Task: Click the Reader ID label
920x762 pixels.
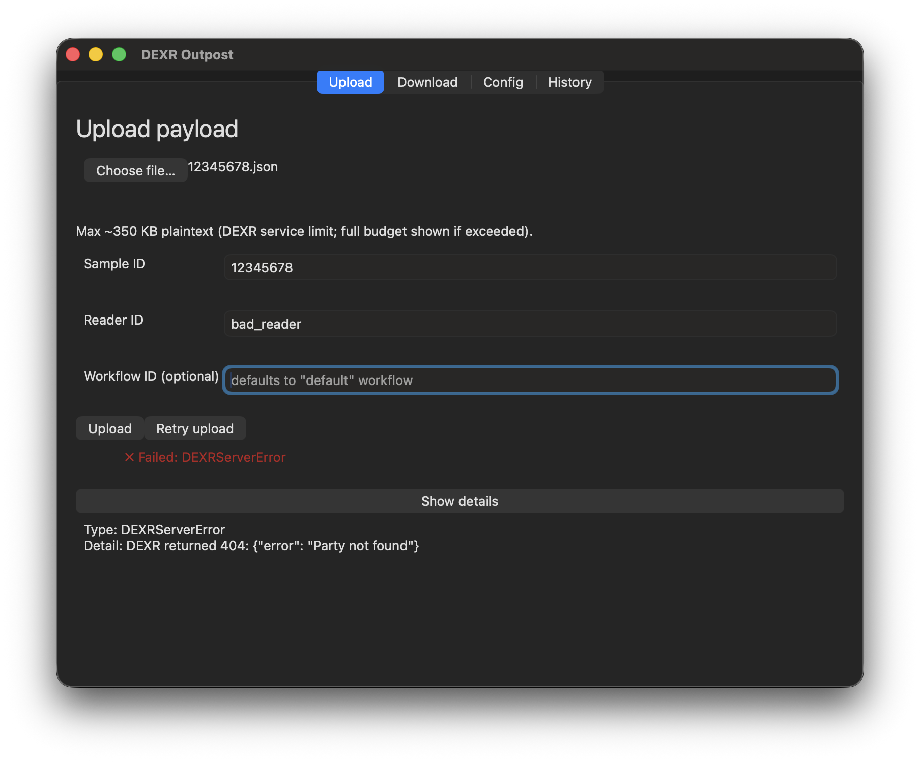Action: (113, 320)
